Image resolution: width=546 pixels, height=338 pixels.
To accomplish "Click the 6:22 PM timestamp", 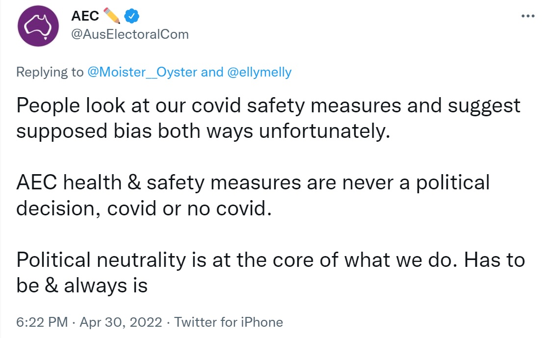I will [42, 322].
